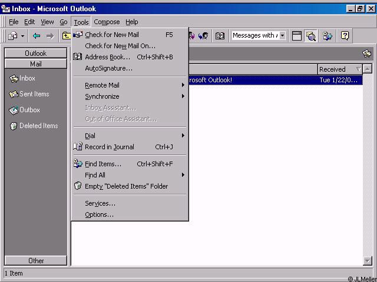Click the Record in Journal icon
The width and height of the screenshot is (377, 282).
[x=78, y=146]
